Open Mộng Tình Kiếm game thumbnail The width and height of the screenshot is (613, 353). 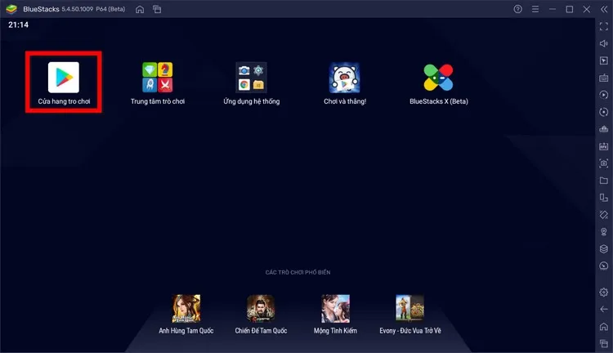[x=335, y=308]
